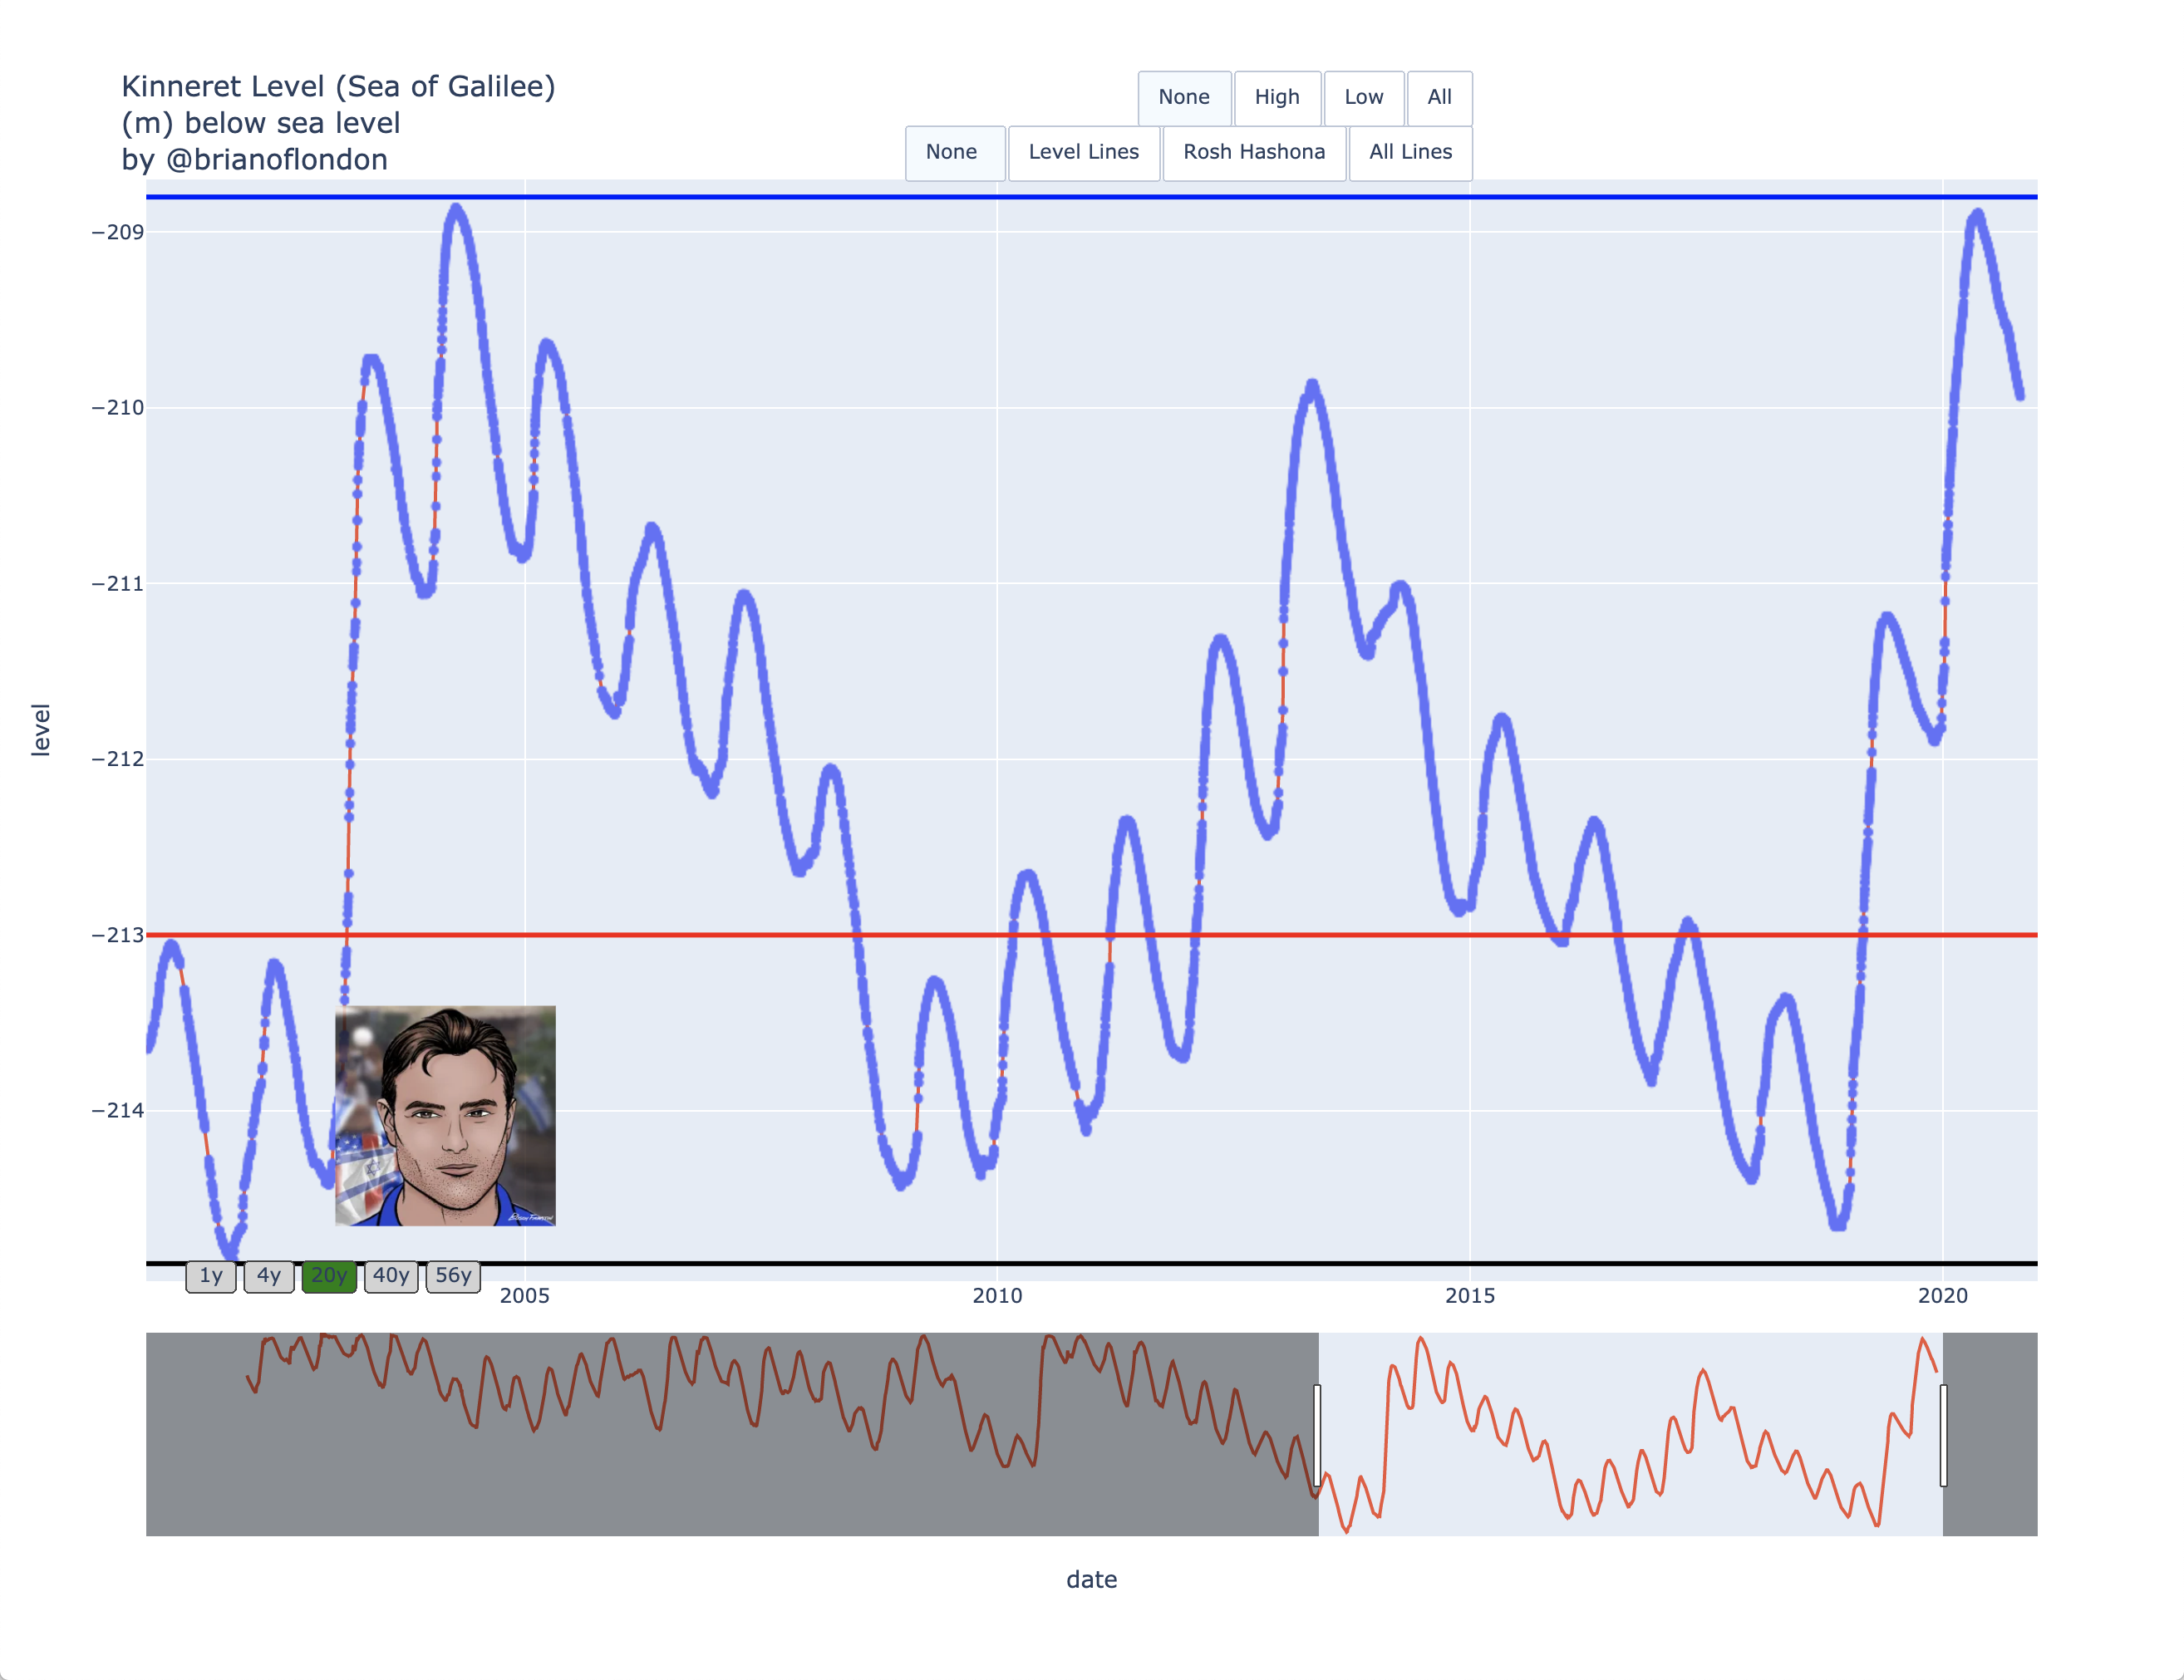Click the darkened left range slider area

click(x=732, y=1434)
